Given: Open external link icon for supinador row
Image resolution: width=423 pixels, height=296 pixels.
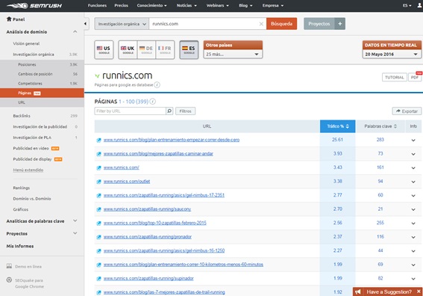Looking at the screenshot, I should (x=98, y=278).
